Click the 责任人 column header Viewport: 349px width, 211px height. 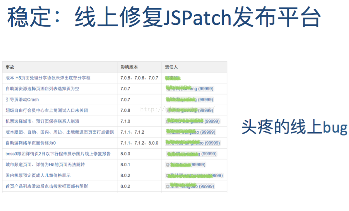coord(171,67)
